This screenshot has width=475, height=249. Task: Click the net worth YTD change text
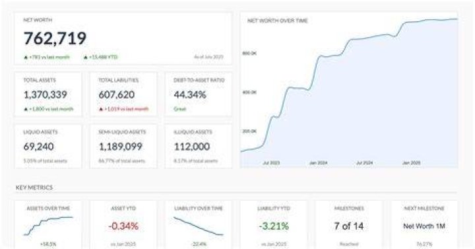coord(103,57)
